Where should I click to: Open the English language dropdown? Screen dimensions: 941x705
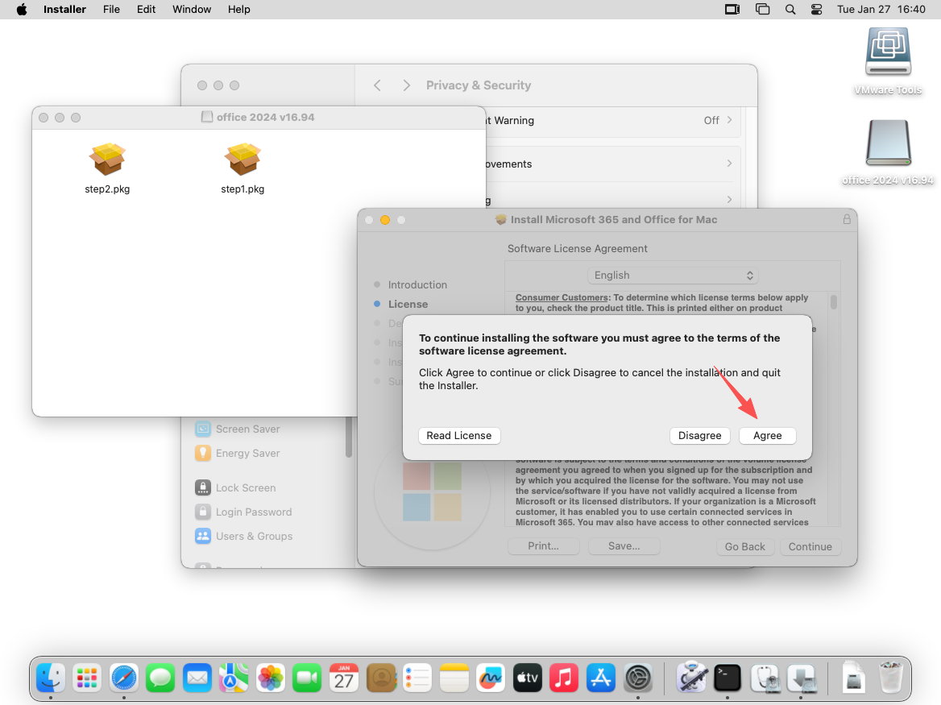[x=673, y=275]
